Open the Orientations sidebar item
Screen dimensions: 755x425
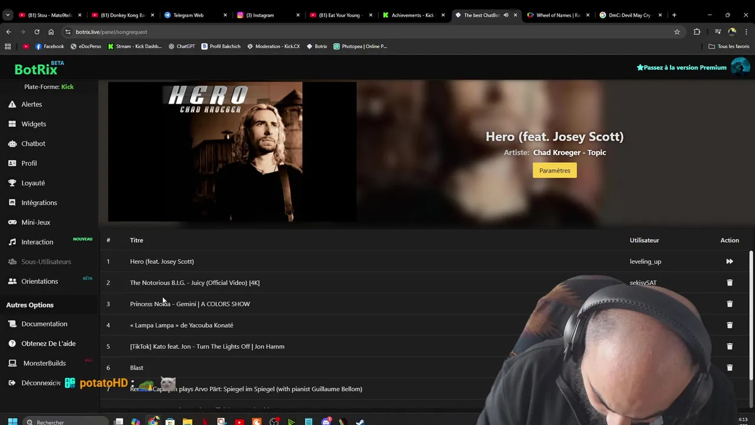click(x=40, y=281)
